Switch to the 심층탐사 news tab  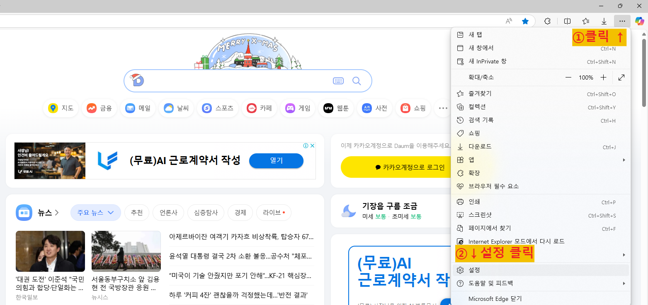point(206,213)
